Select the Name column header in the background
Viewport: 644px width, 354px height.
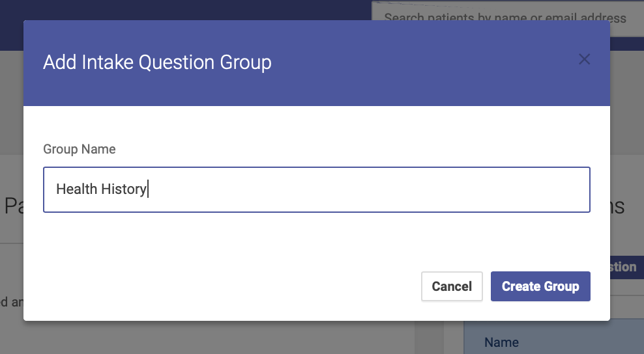[x=501, y=342]
